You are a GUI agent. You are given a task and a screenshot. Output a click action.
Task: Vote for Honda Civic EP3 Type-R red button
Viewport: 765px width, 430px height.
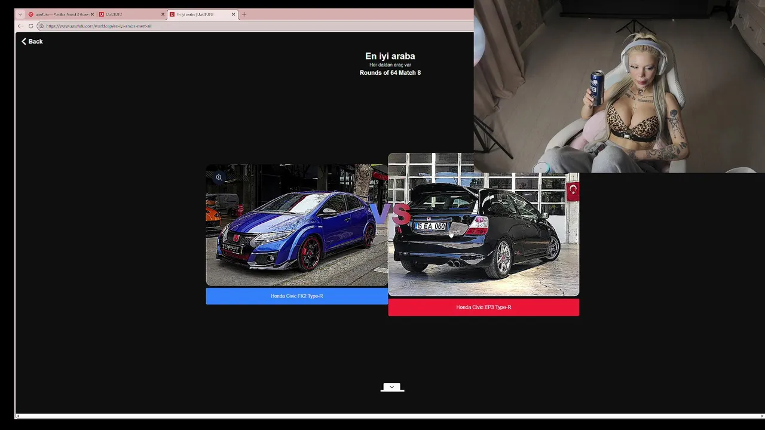coord(484,308)
